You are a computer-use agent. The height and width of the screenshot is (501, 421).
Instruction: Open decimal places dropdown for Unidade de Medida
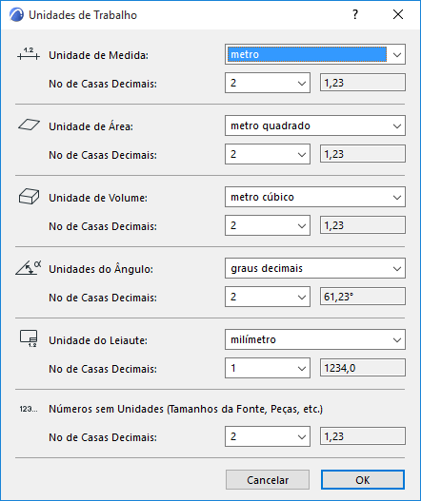268,83
